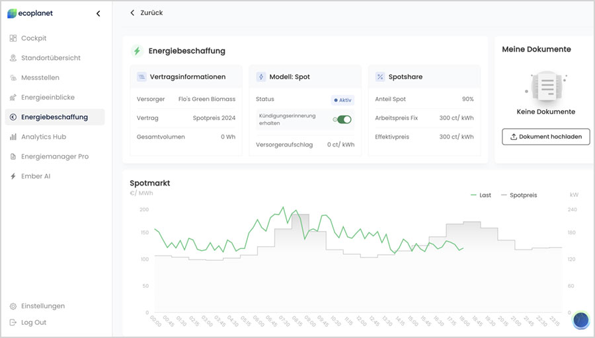Click the Vertragsinformationen card title
Screen dimensions: 595x338
[188, 77]
